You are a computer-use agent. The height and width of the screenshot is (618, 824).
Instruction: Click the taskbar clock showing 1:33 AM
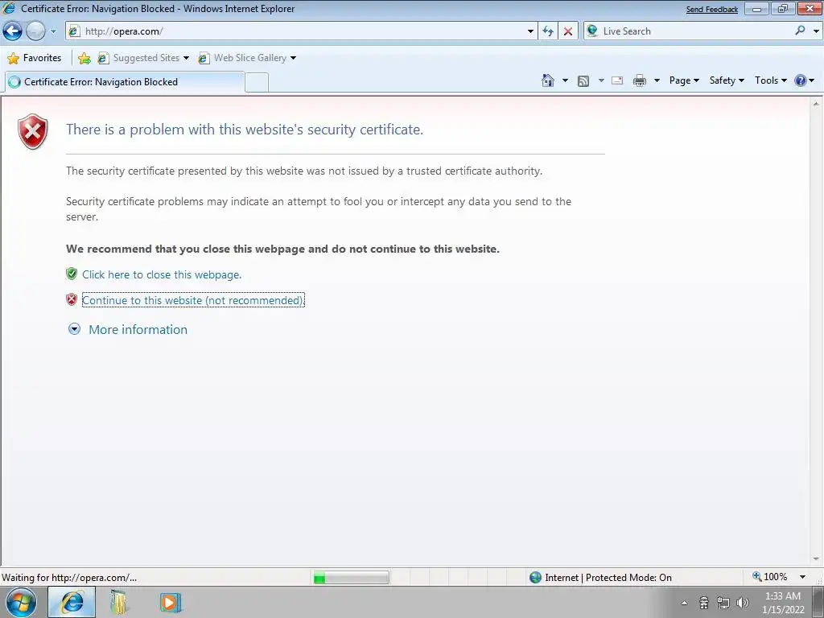pos(783,603)
